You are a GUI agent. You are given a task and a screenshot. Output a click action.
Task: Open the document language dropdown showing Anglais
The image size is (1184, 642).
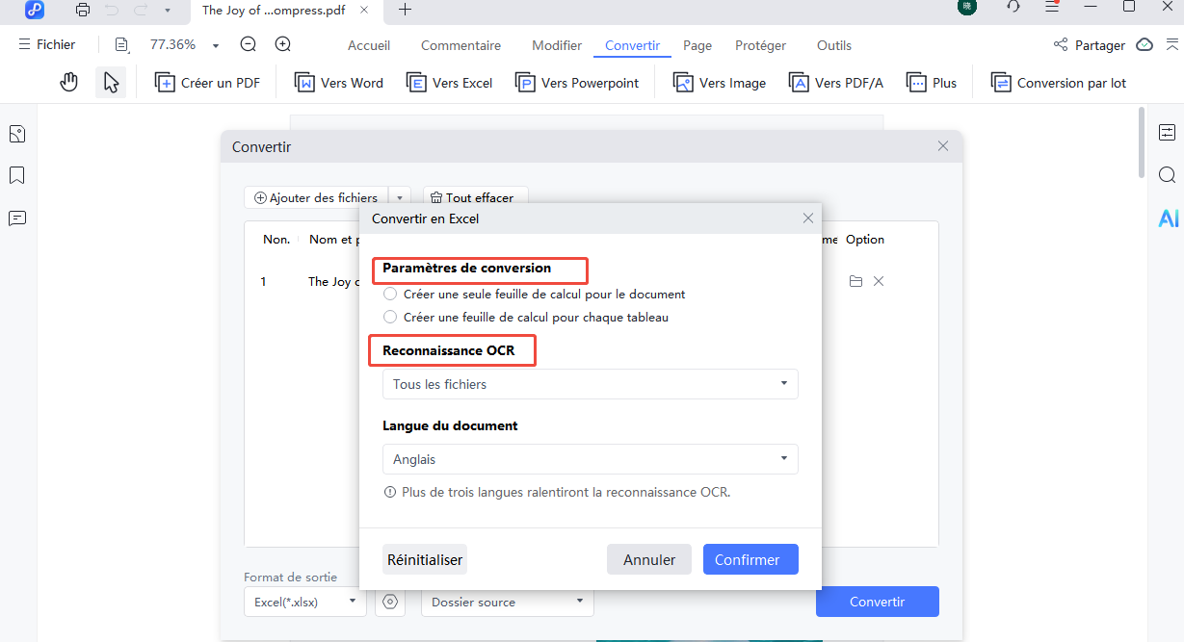tap(590, 459)
